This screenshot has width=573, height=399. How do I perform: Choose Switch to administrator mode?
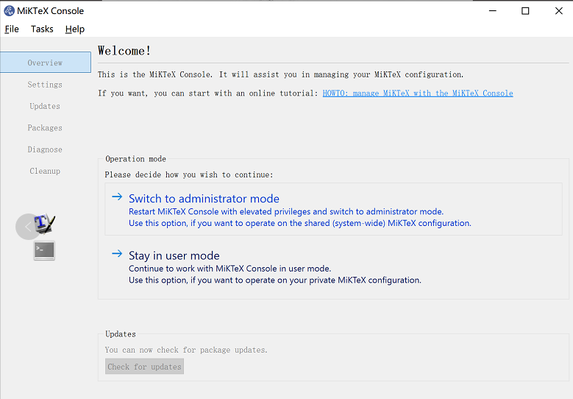click(333, 209)
